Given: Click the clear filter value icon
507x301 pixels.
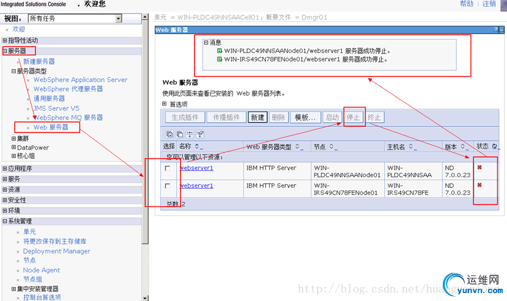Looking at the screenshot, I should pyautogui.click(x=200, y=134).
